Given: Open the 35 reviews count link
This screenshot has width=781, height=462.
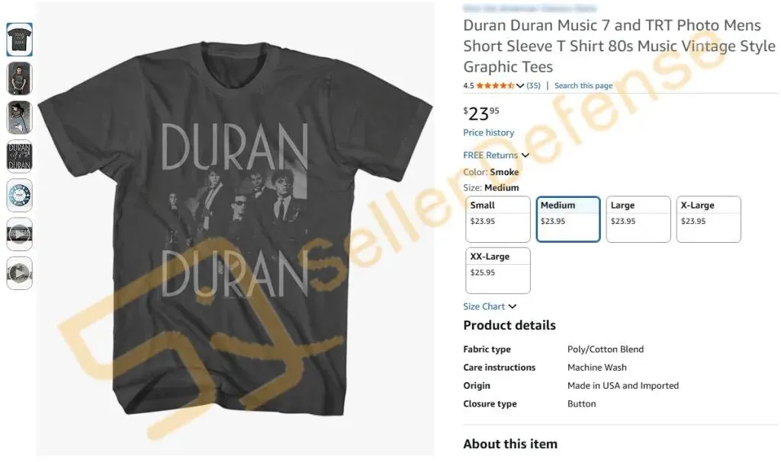Looking at the screenshot, I should [533, 85].
